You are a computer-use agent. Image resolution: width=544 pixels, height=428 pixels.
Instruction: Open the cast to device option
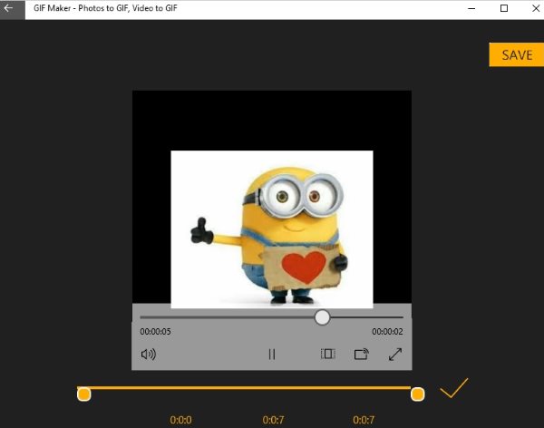(x=362, y=355)
